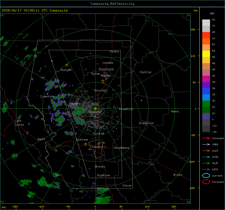Click the Composite_Reflectivity title text
This screenshot has width=225, height=210.
point(112,4)
